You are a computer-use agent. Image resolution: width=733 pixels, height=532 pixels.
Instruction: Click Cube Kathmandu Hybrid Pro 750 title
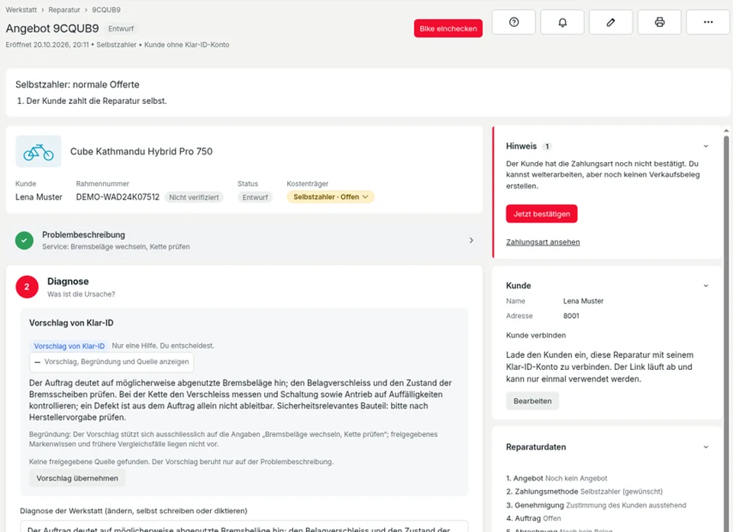141,151
